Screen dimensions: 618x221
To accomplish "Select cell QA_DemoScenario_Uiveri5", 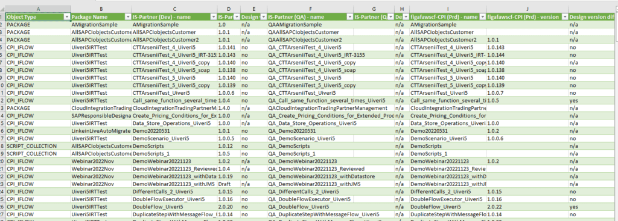I will 310,138.
